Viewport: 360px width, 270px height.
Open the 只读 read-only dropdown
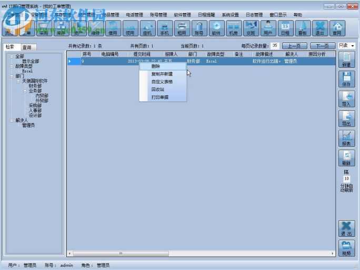[x=346, y=45]
